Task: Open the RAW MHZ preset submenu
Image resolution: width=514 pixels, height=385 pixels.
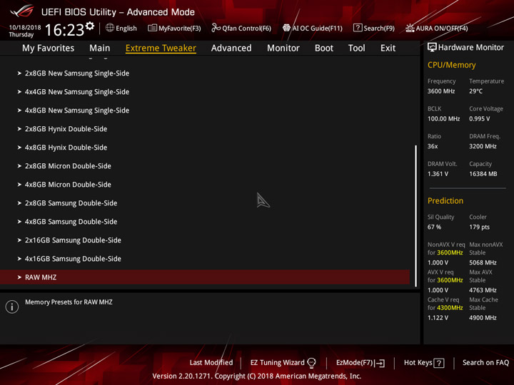Action: (205, 277)
